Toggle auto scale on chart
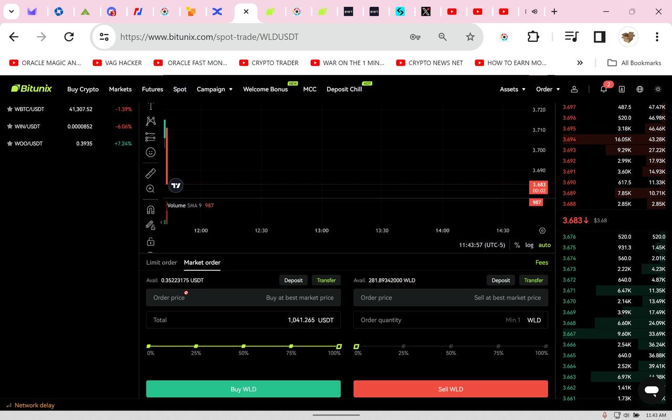 tap(545, 245)
